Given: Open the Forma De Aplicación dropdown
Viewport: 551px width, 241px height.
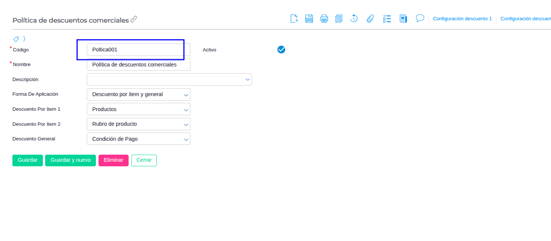Looking at the screenshot, I should coord(186,95).
